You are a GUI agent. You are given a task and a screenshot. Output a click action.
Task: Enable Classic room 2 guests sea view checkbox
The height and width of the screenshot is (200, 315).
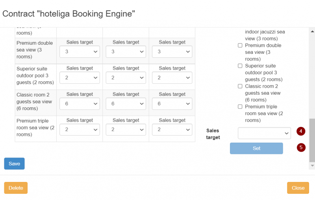pyautogui.click(x=240, y=86)
